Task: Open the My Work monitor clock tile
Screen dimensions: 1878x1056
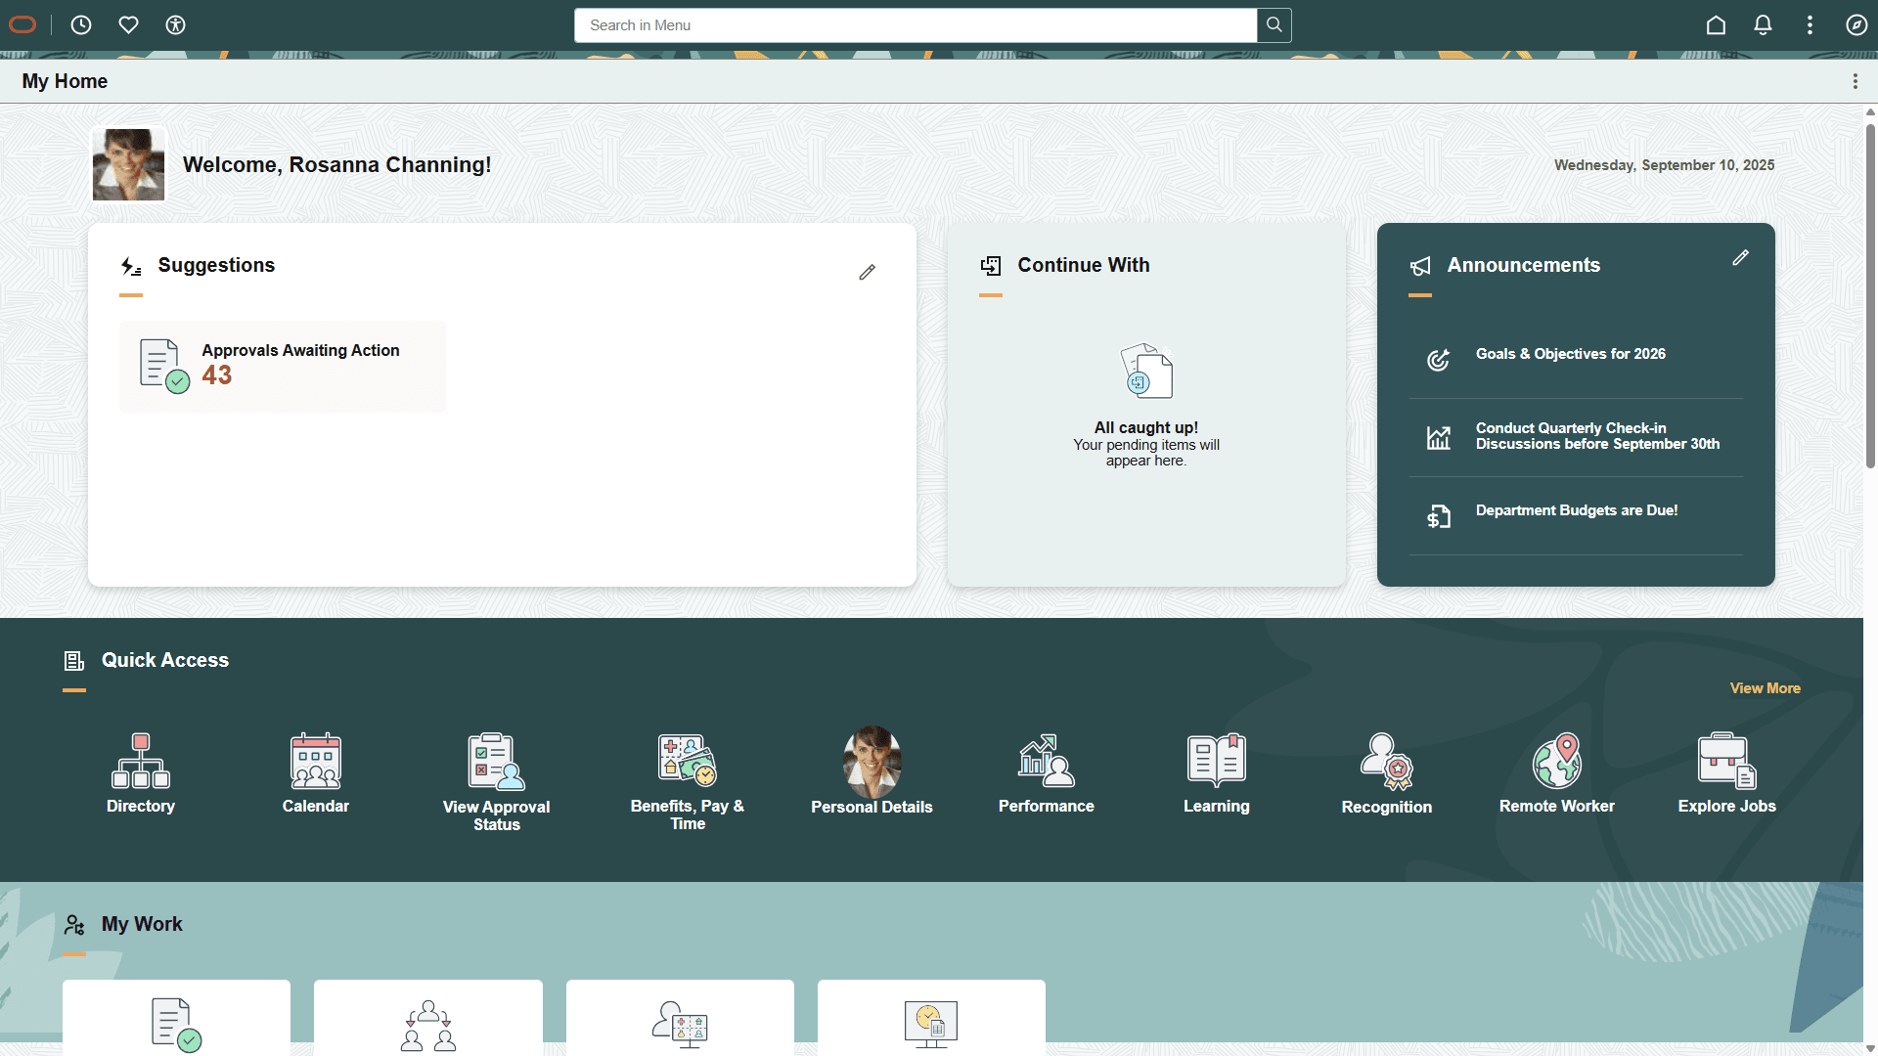Action: point(931,1017)
